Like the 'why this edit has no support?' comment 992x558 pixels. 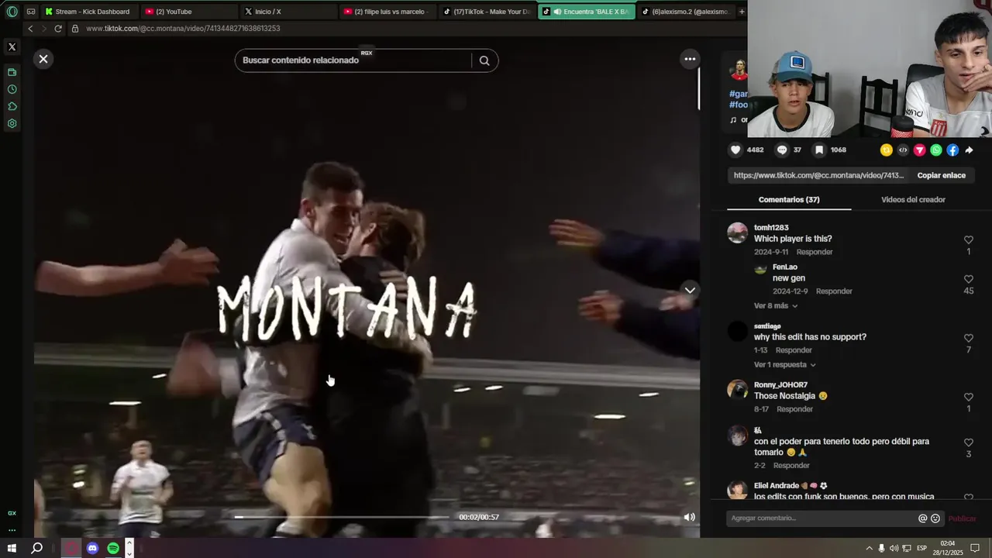(969, 339)
